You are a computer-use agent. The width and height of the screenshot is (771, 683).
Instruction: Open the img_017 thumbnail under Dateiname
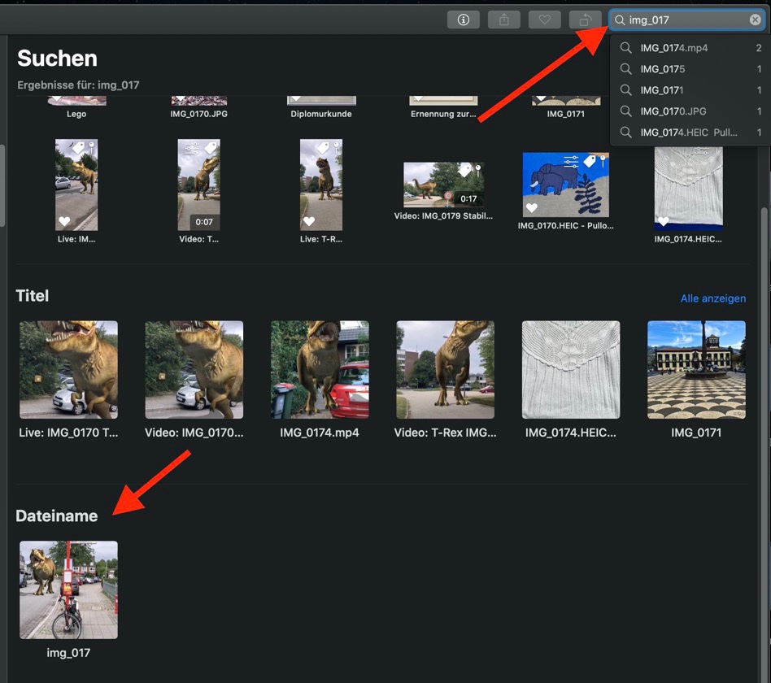68,590
